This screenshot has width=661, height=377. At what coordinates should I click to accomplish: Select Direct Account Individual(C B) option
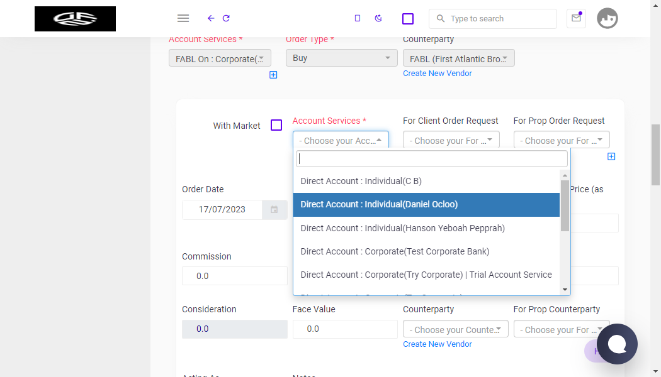pos(426,182)
